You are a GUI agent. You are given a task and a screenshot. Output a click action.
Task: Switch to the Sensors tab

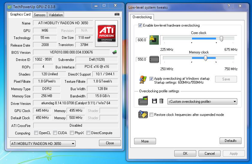pyautogui.click(x=40, y=15)
